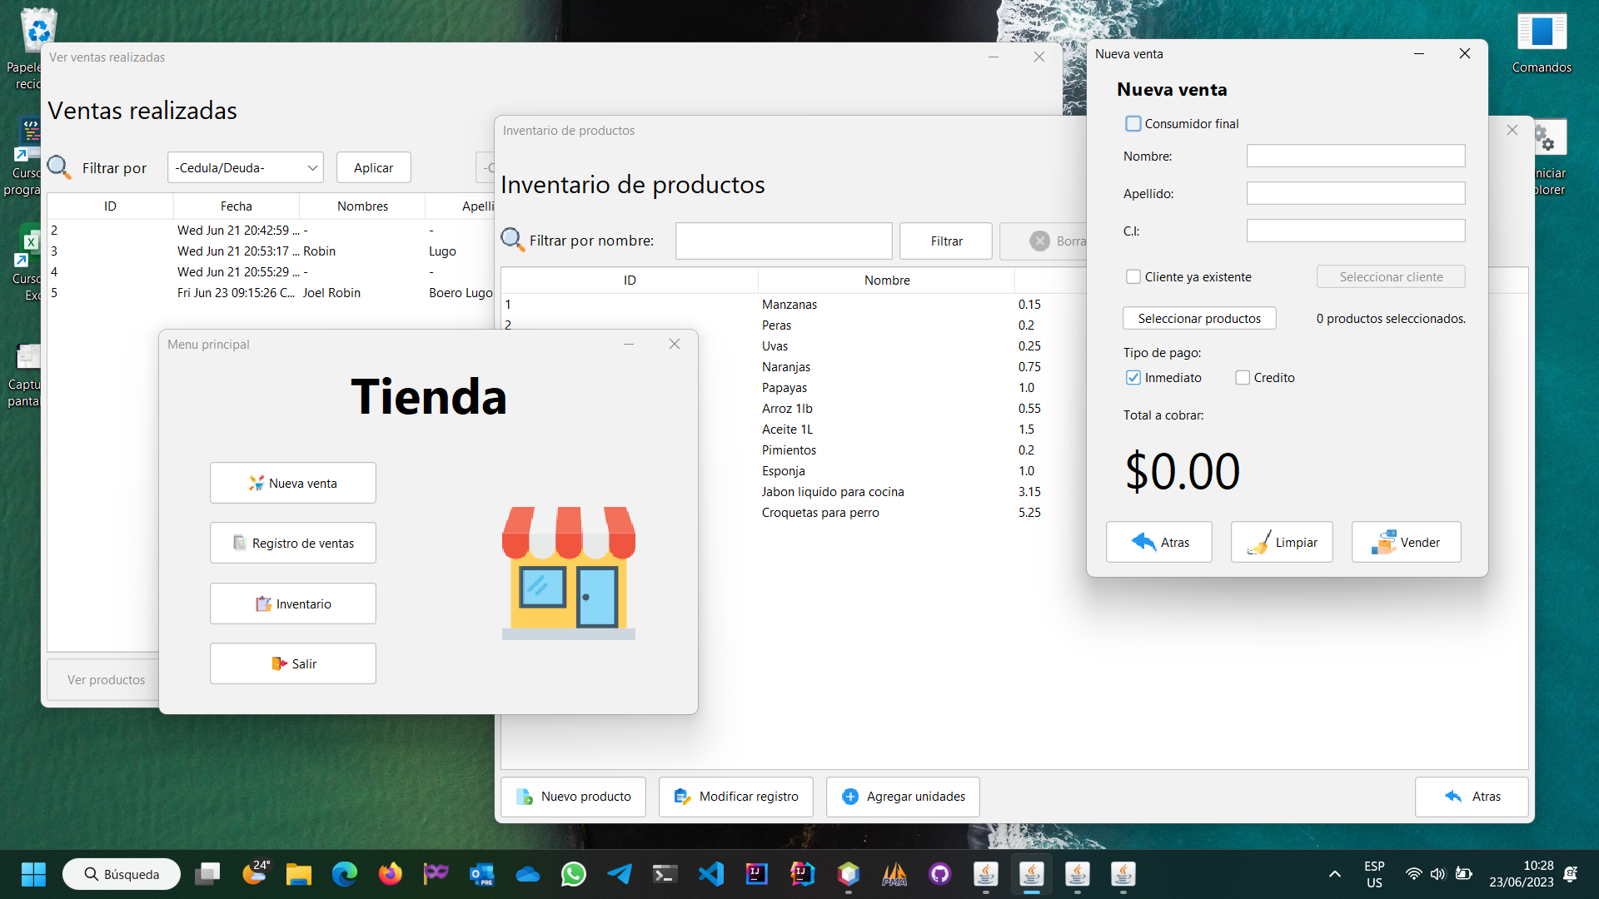Show hidden system tray icons
This screenshot has width=1599, height=899.
pyautogui.click(x=1335, y=874)
